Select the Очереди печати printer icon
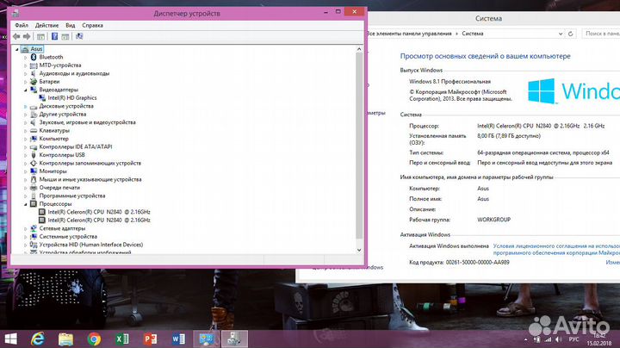 point(34,188)
